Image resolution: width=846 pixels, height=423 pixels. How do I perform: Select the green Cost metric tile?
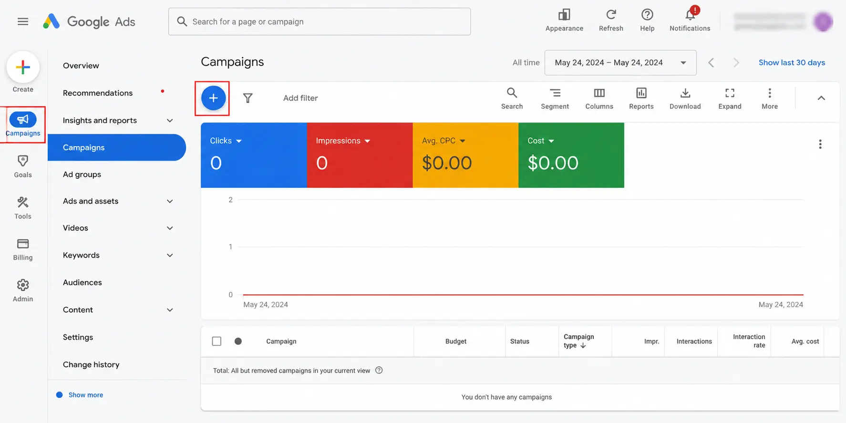(571, 155)
